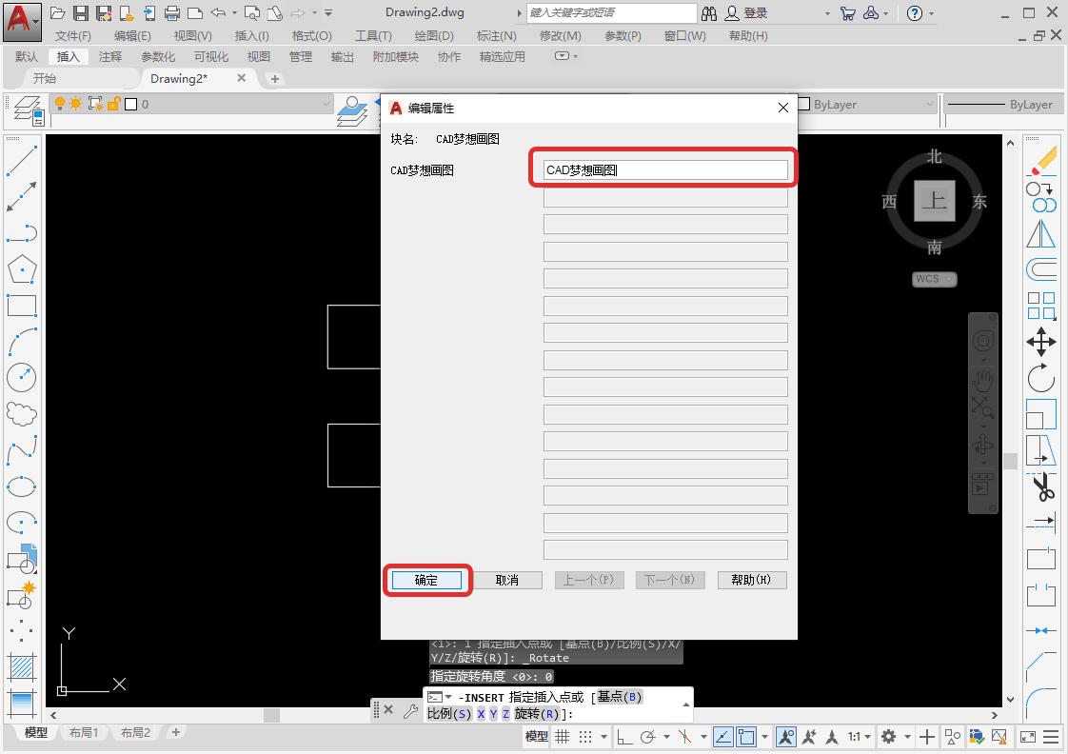Select the Move tool
Image resolution: width=1068 pixels, height=754 pixels.
coord(1042,341)
